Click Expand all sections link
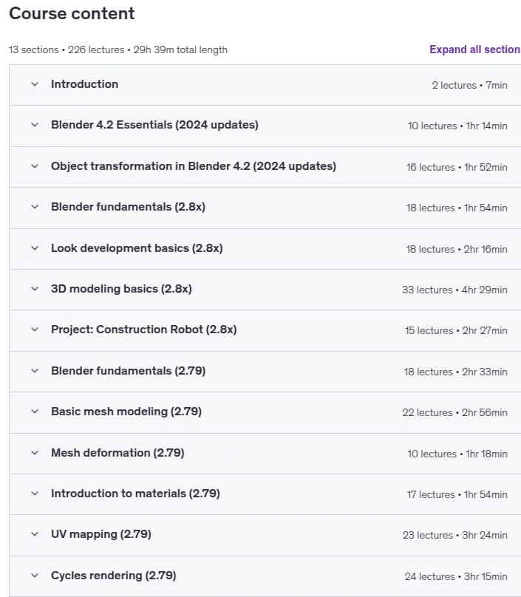The width and height of the screenshot is (521, 597). click(475, 50)
